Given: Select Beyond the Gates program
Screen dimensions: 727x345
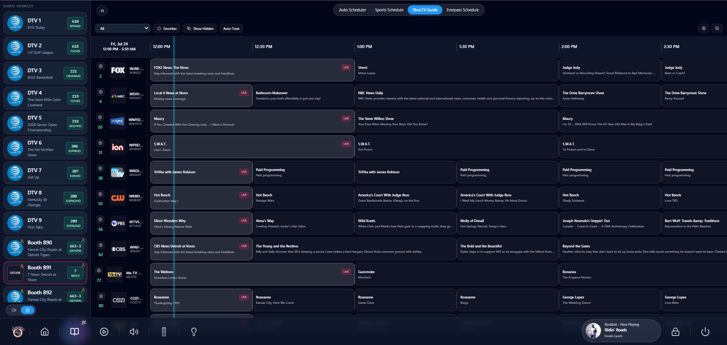Looking at the screenshot, I should [643, 249].
